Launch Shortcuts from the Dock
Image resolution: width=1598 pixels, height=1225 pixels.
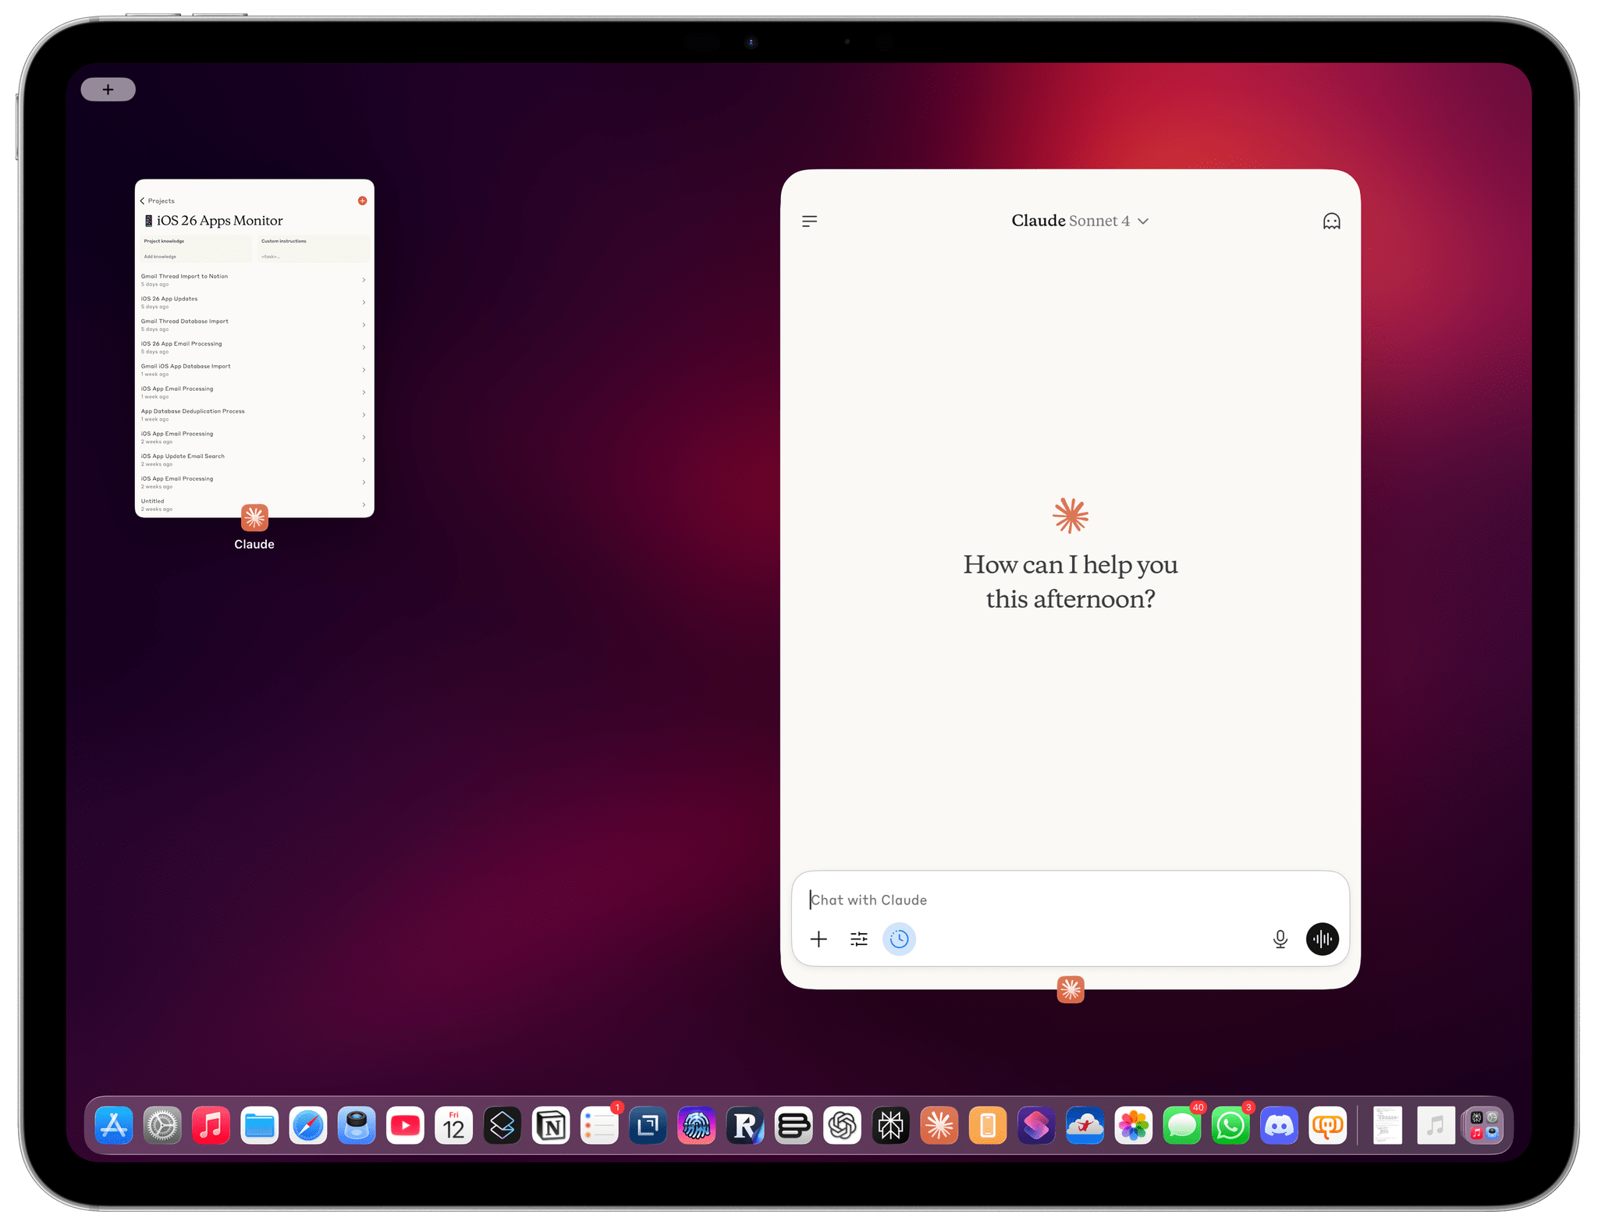pyautogui.click(x=1036, y=1125)
